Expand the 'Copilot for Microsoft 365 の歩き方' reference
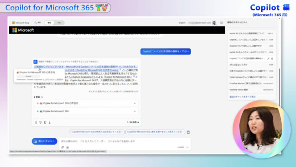This screenshot has width=296, height=167. [x=134, y=103]
